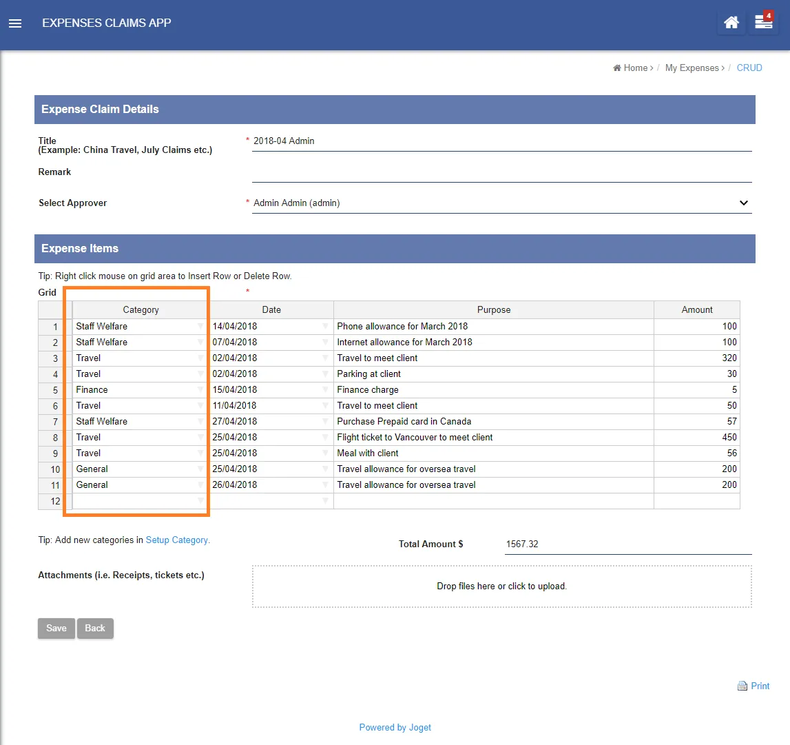
Task: Open the hamburger navigation menu
Action: pyautogui.click(x=15, y=23)
